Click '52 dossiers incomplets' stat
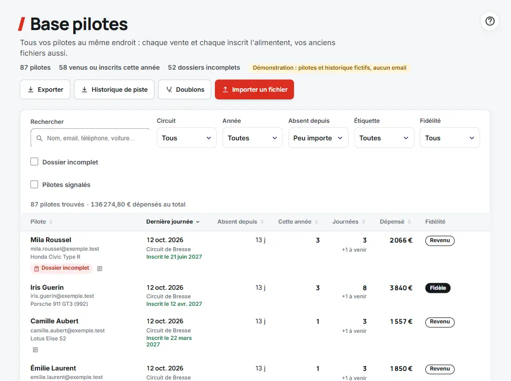The height and width of the screenshot is (381, 511). (x=204, y=68)
